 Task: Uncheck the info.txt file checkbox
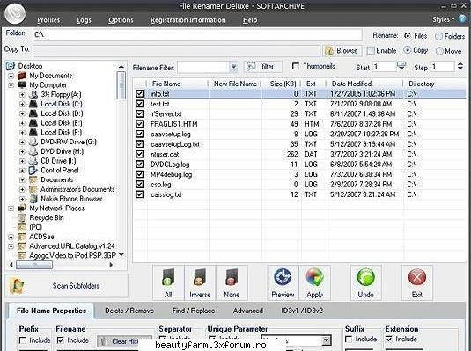139,93
